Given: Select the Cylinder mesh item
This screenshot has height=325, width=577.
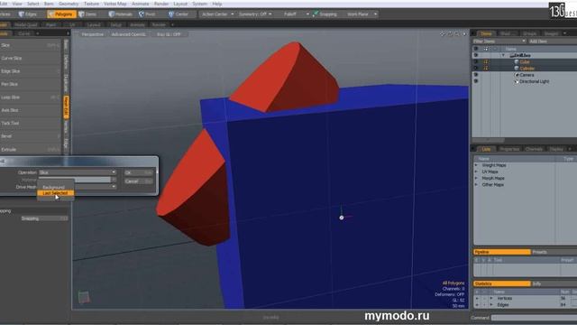Looking at the screenshot, I should [527, 69].
